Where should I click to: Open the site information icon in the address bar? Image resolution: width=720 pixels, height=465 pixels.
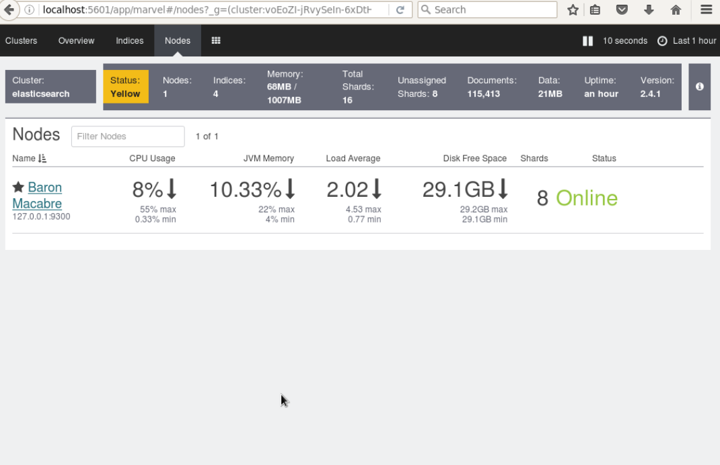pyautogui.click(x=30, y=9)
